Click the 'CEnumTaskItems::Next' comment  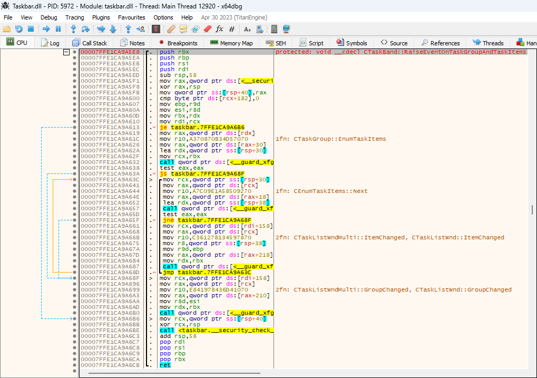coord(330,191)
